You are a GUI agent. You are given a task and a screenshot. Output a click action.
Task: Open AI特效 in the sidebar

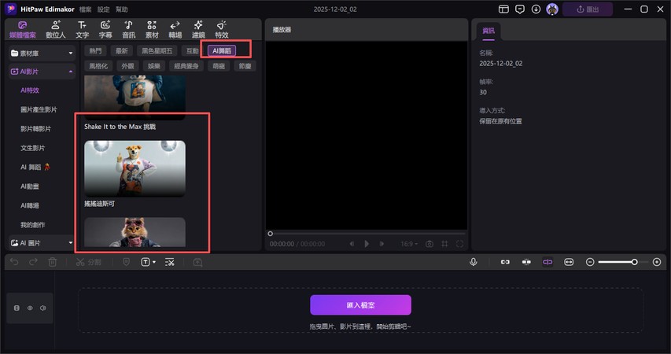[30, 90]
